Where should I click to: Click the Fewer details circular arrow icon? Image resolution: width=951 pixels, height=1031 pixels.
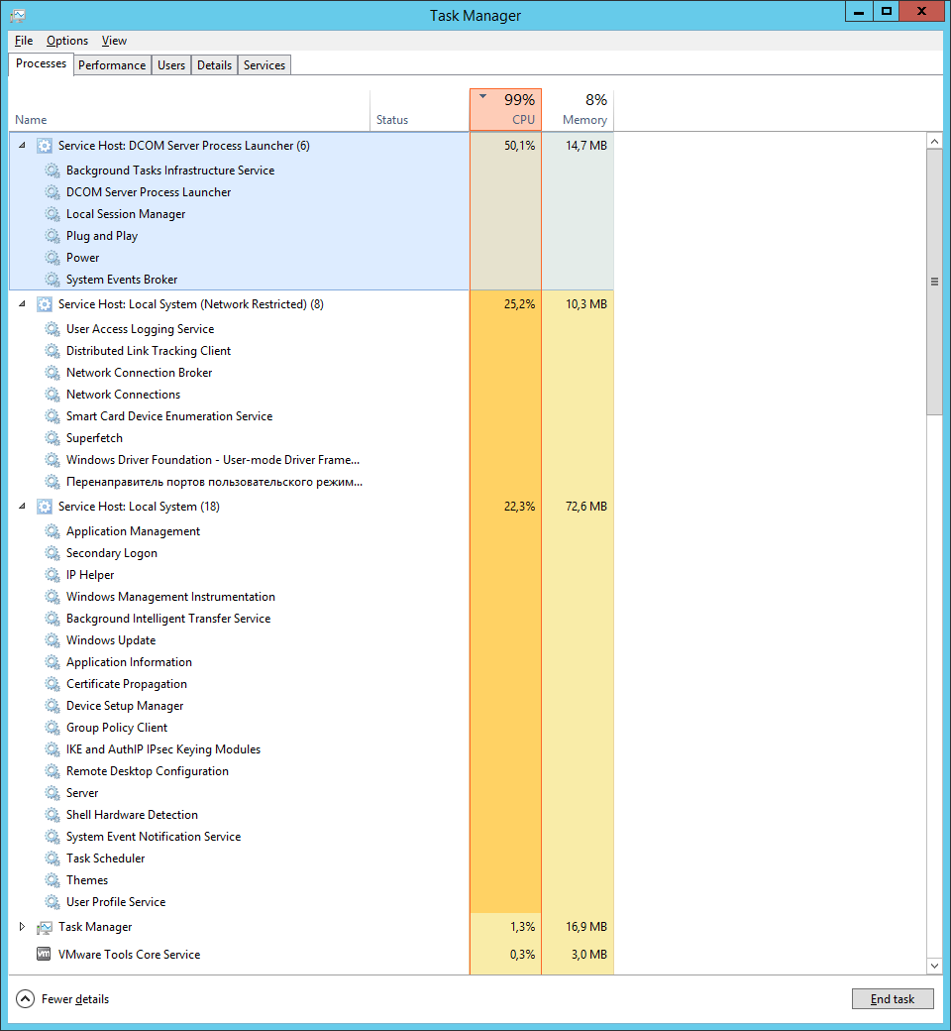click(25, 999)
